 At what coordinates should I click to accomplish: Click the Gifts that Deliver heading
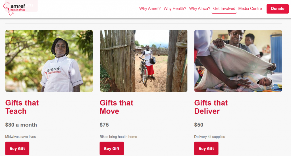point(211,107)
